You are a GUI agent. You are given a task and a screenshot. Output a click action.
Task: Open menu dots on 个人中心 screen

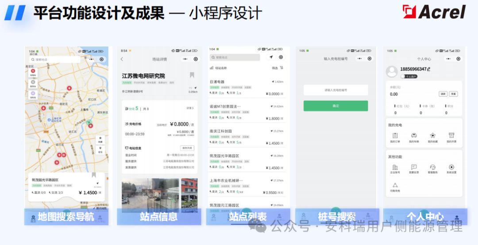(448, 59)
